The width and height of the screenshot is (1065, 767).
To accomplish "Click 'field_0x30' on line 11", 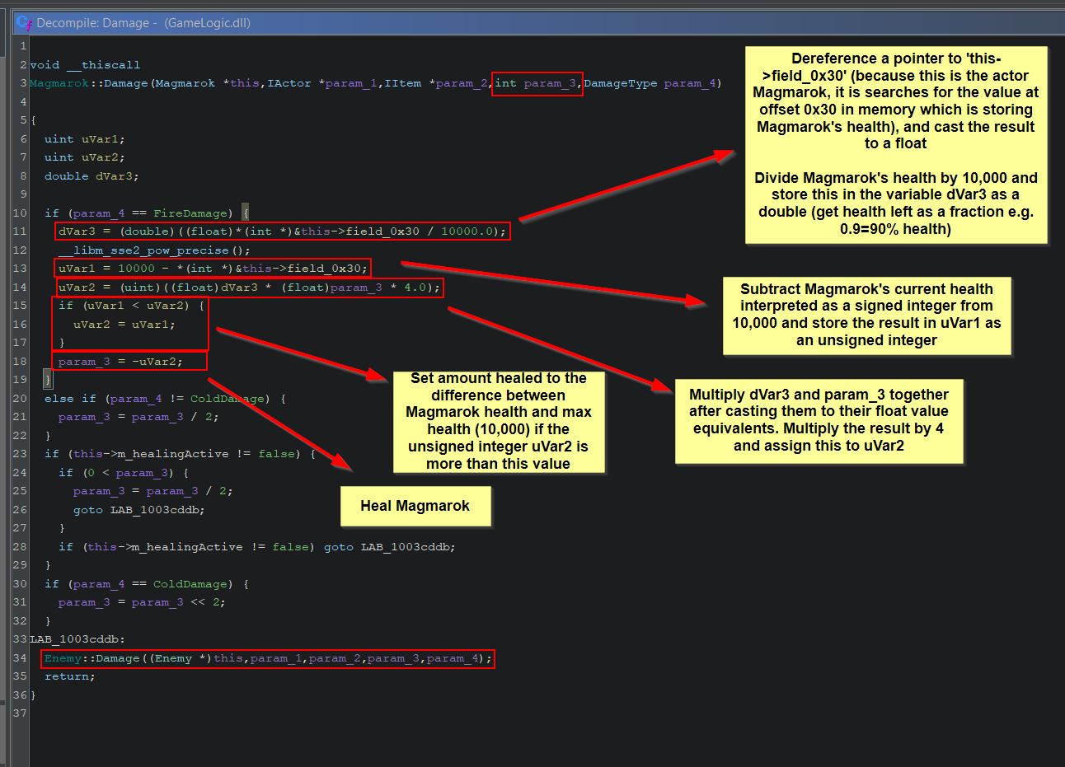I will click(382, 232).
